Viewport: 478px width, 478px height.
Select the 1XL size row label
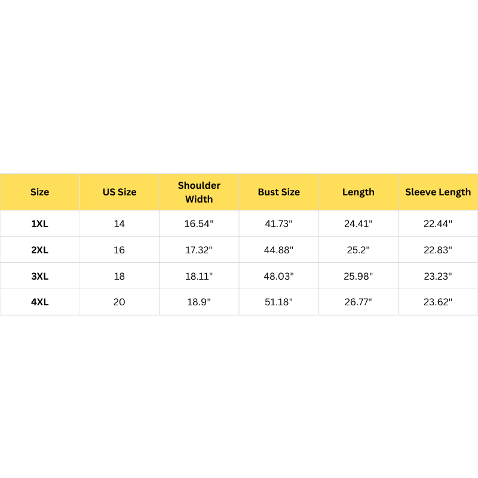point(40,223)
